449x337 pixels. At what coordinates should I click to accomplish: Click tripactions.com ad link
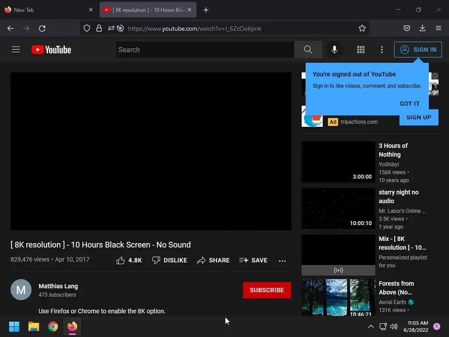click(359, 122)
